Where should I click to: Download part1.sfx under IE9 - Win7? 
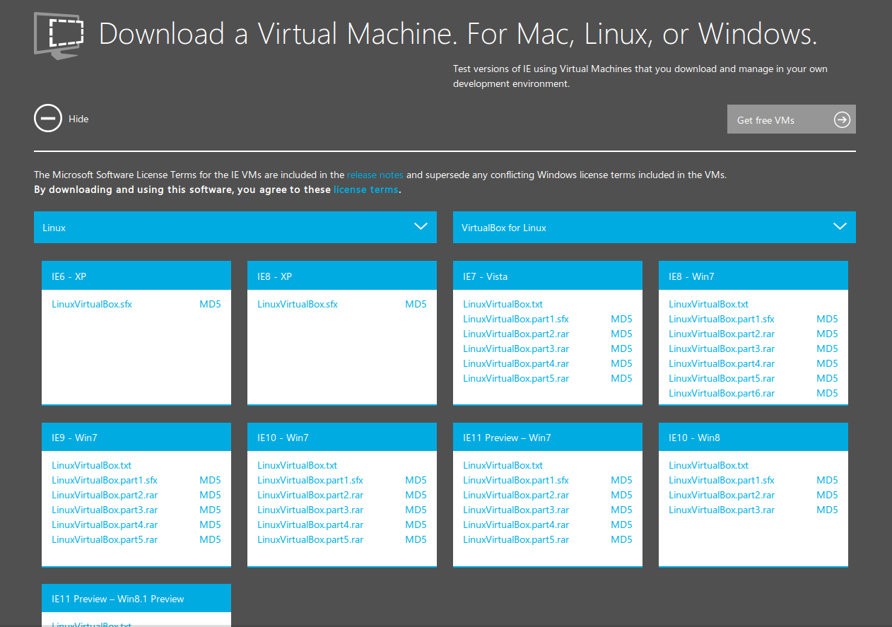[105, 480]
